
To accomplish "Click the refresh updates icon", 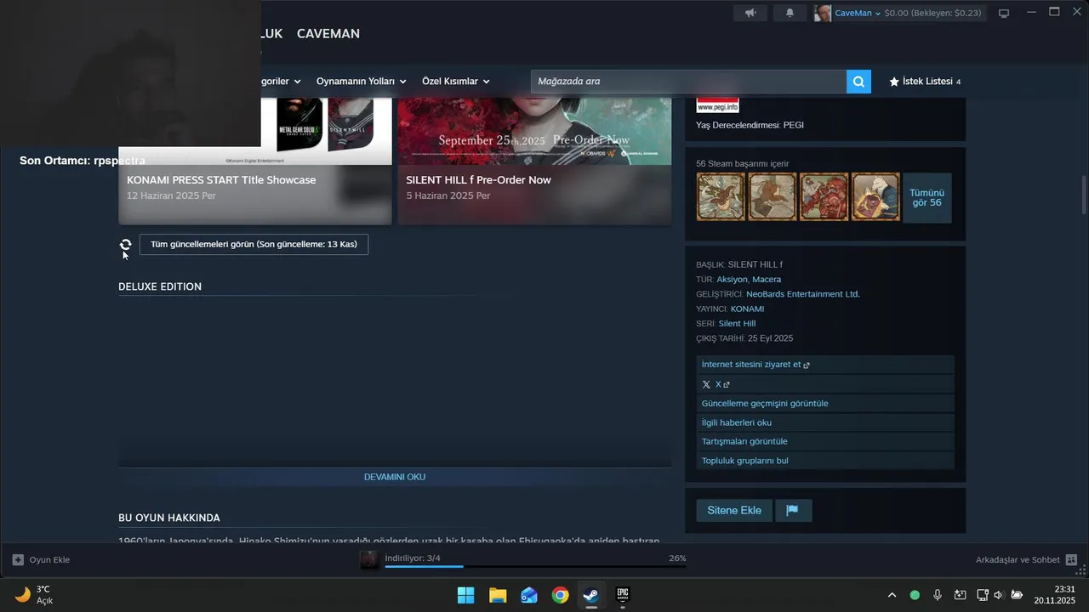I will [x=126, y=245].
